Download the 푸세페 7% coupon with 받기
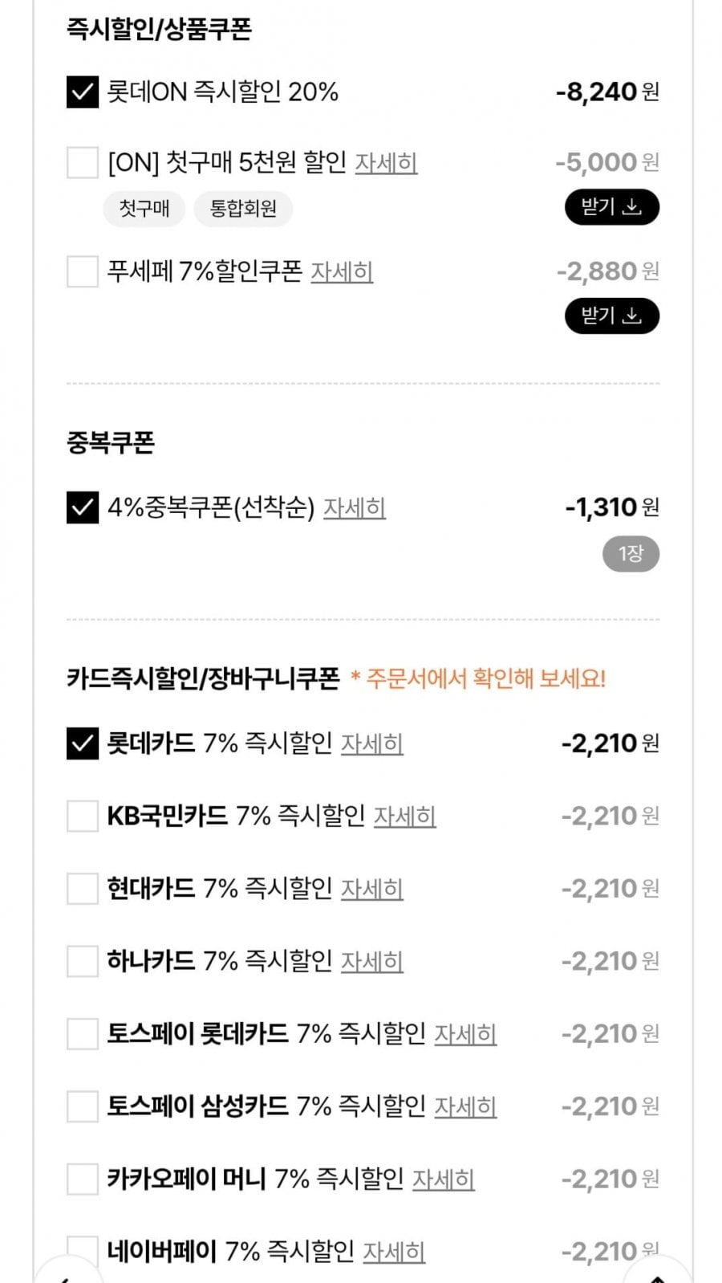 tap(611, 316)
